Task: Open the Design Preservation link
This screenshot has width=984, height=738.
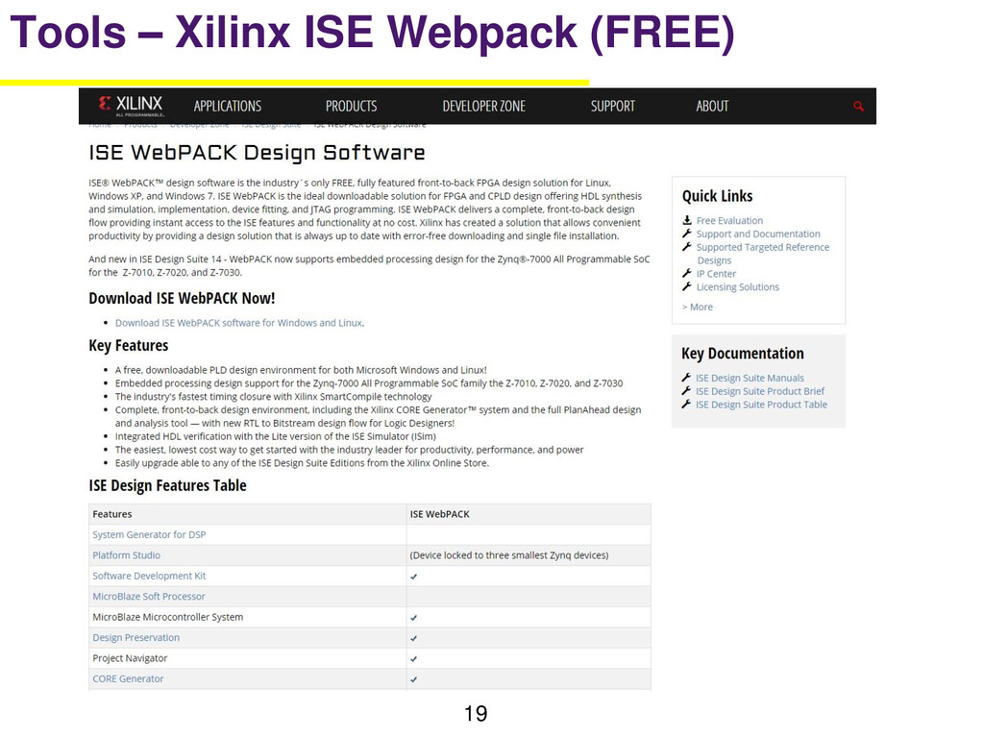Action: coord(135,638)
